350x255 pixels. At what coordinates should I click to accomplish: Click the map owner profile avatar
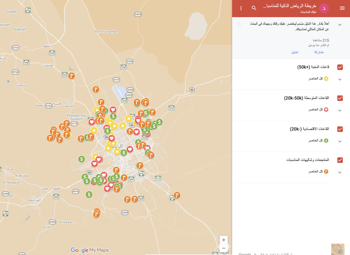click(324, 8)
